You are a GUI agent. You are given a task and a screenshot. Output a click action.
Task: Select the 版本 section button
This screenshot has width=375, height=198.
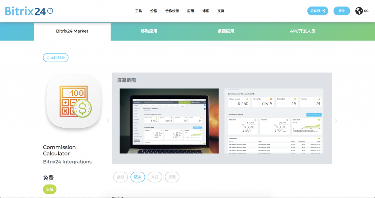click(x=138, y=177)
